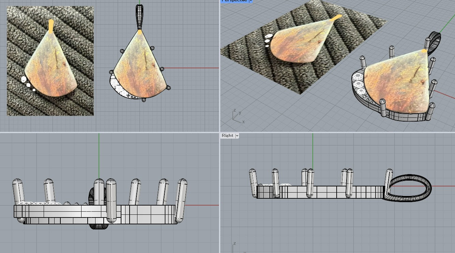Viewport: 455px width, 253px height.
Task: Select the opal reference photo in top view
Action: (x=50, y=60)
